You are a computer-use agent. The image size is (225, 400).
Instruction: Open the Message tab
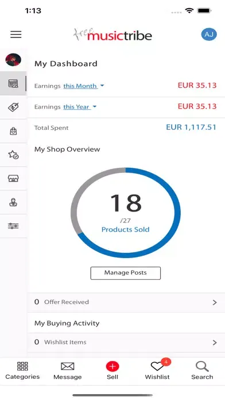tap(68, 371)
